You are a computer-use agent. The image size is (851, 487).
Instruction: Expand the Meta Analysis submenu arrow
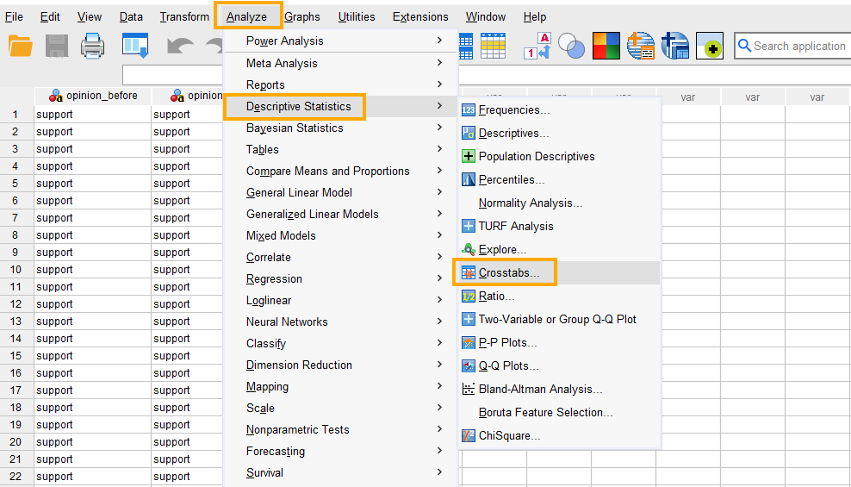(439, 63)
